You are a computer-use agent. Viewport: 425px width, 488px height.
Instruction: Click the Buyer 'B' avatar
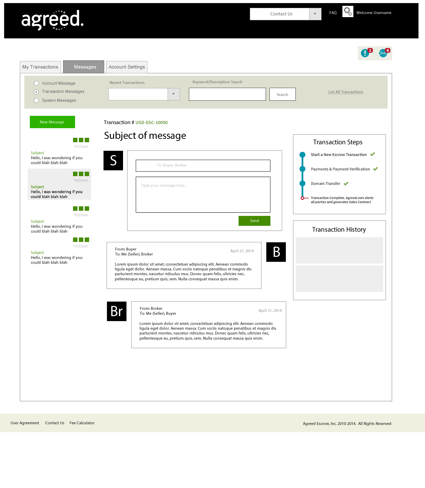click(x=276, y=252)
